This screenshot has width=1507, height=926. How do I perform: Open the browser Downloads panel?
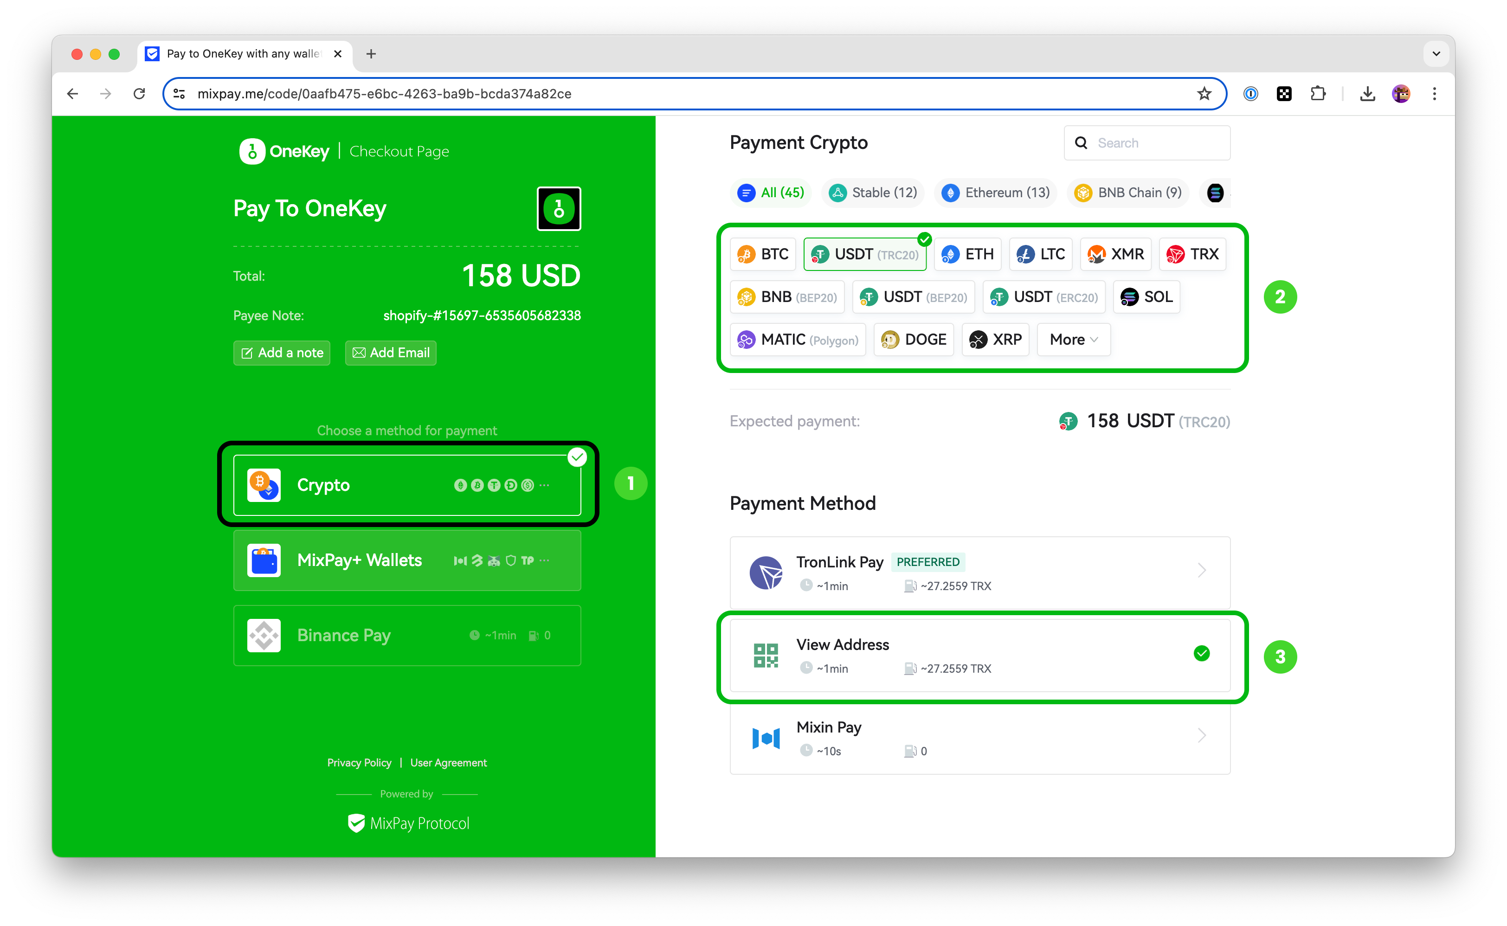pyautogui.click(x=1367, y=94)
